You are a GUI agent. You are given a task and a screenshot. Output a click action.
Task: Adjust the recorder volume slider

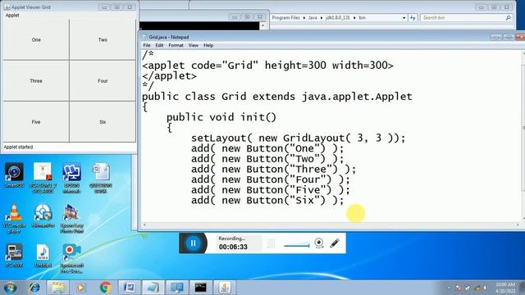point(297,246)
